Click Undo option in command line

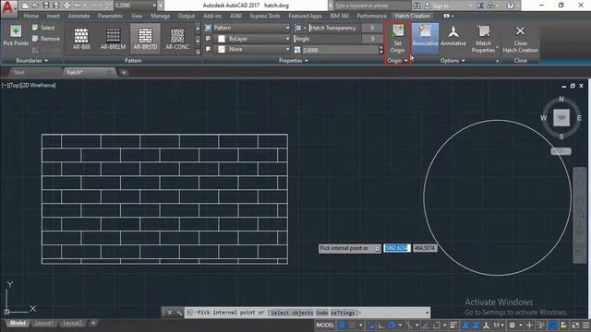[321, 313]
